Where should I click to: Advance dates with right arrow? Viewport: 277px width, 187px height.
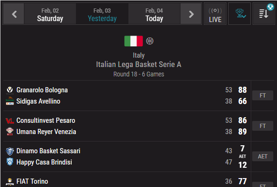point(191,14)
